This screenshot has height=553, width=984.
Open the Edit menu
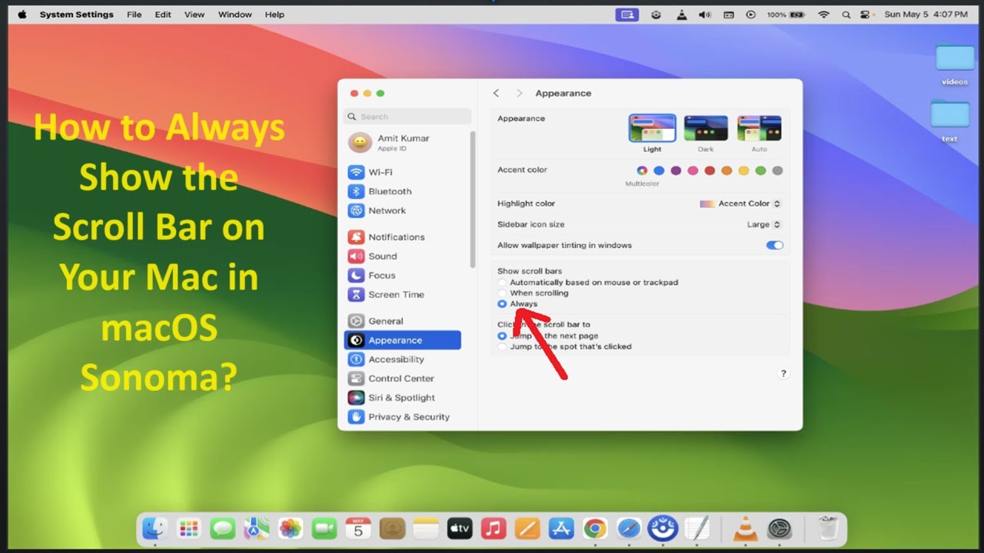tap(163, 15)
